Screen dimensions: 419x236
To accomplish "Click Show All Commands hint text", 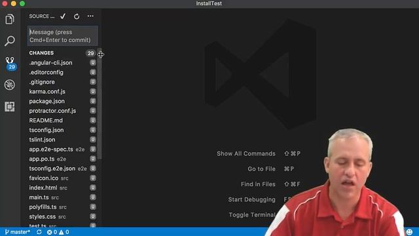I will click(246, 153).
